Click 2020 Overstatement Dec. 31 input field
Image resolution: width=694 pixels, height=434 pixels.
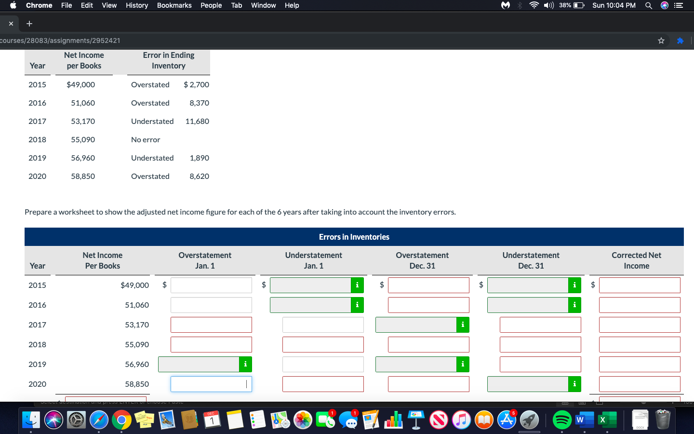428,384
